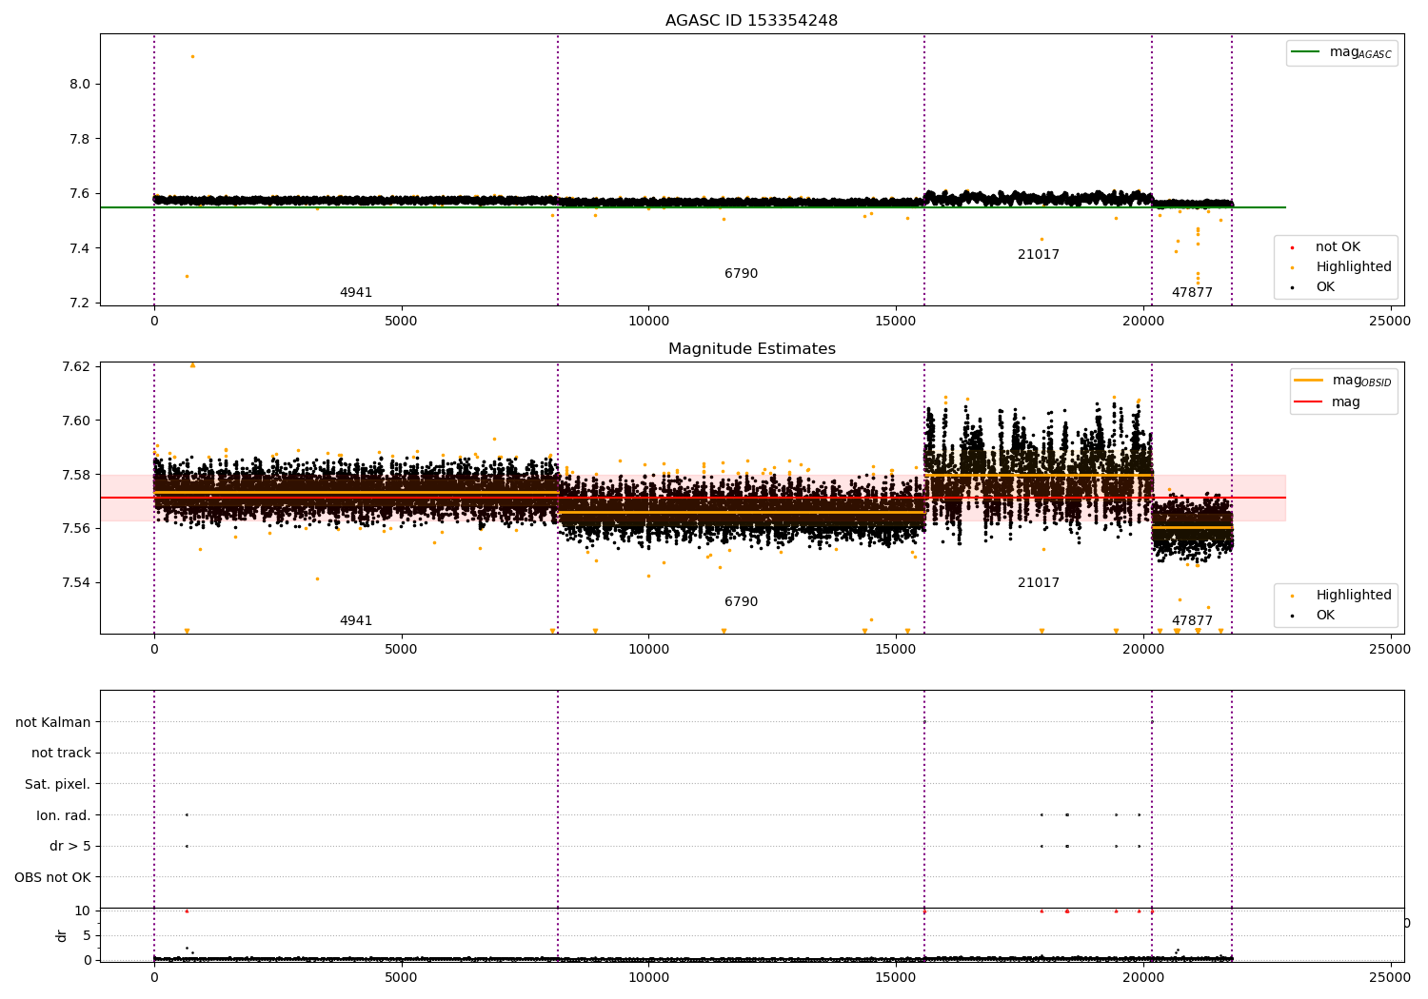
Task: Select 'OK' legend entry in the middle plot
Action: click(1325, 616)
